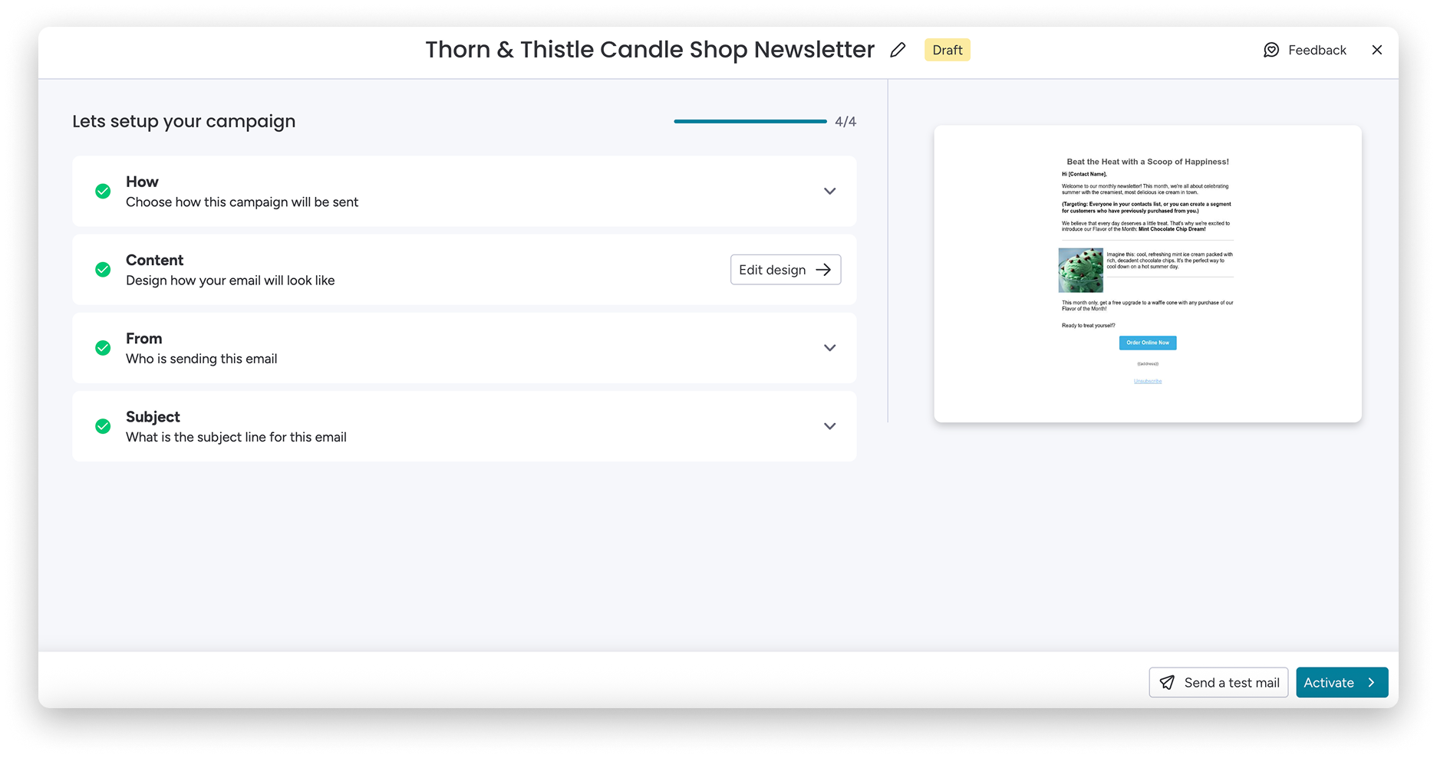Click the mint ice cream image in preview
Image resolution: width=1437 pixels, height=758 pixels.
pyautogui.click(x=1081, y=270)
